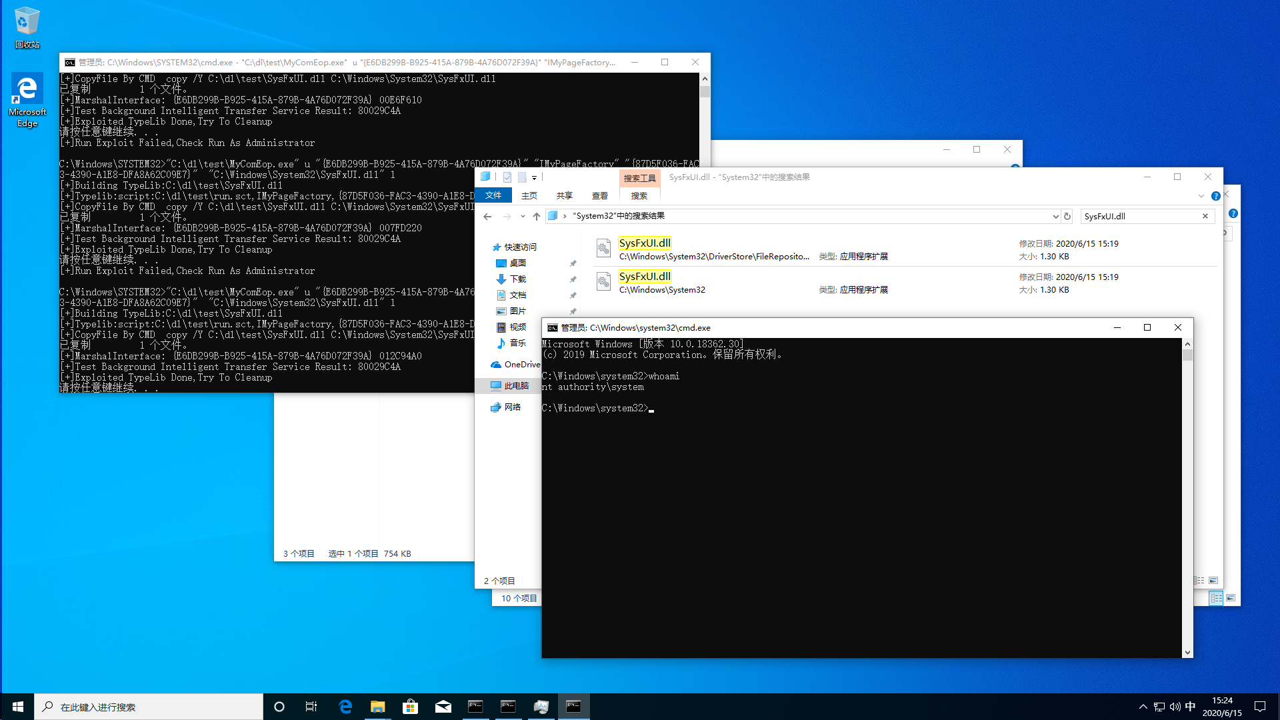Clear the SysFxUI.dll search text

[1205, 216]
